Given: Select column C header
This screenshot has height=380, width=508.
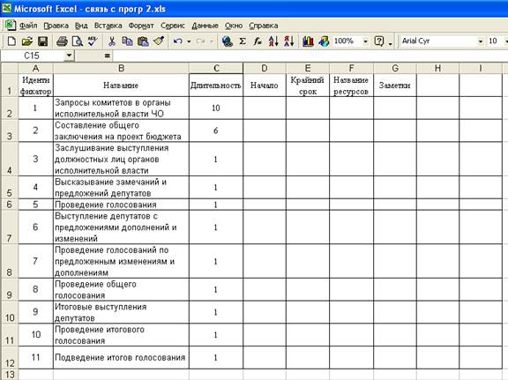Looking at the screenshot, I should [216, 69].
